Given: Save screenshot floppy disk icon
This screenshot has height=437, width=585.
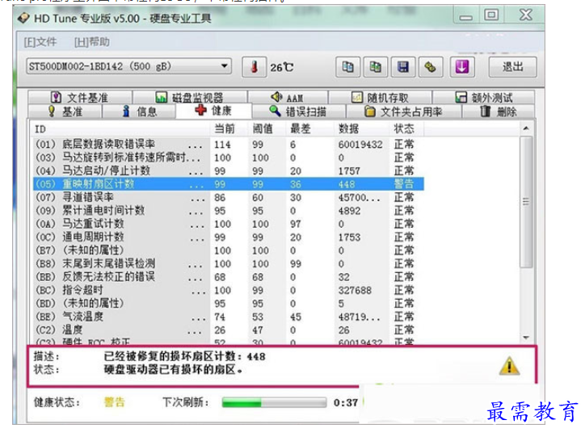Looking at the screenshot, I should pyautogui.click(x=403, y=67).
